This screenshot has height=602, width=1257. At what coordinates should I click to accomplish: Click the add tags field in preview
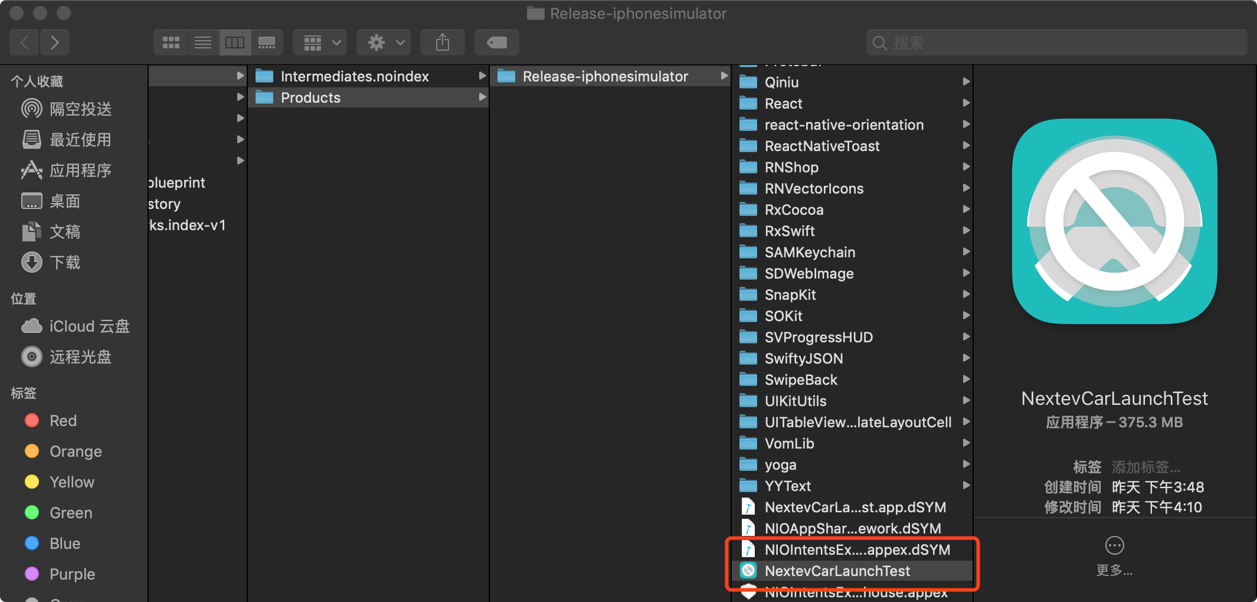click(1146, 467)
